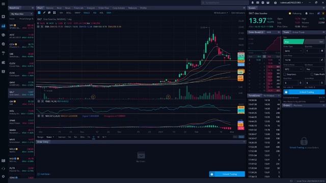Toggle the EMA indicator in the chart toolbar

pos(108,13)
